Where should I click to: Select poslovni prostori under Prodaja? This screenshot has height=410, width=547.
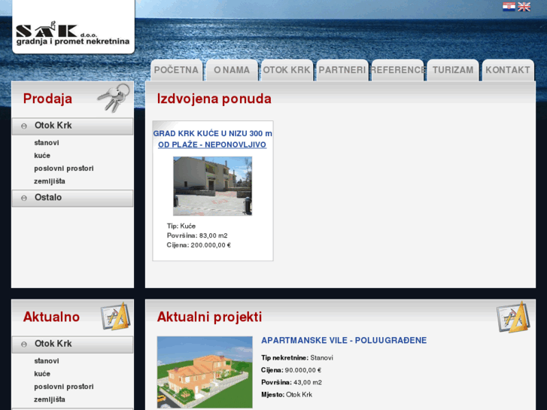pyautogui.click(x=64, y=169)
